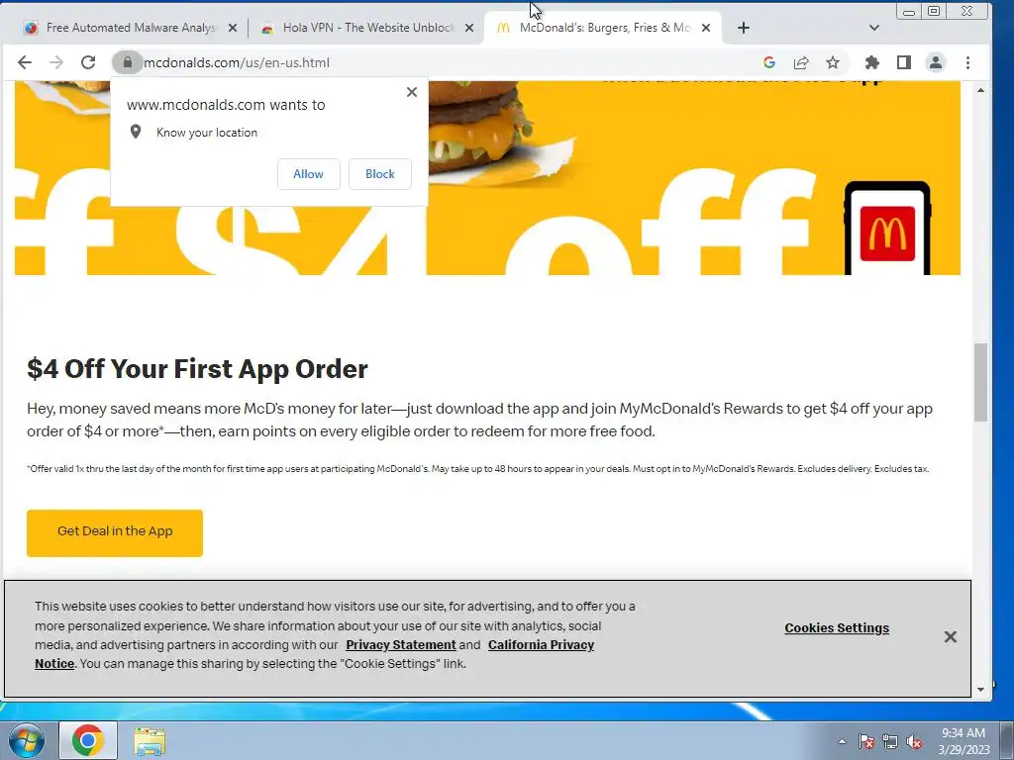Click the scrollbar up arrow
Viewport: 1014px width, 760px height.
(x=981, y=90)
